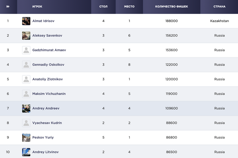Click Gennadiy Oskolkov's placeholder avatar icon

tap(26, 65)
